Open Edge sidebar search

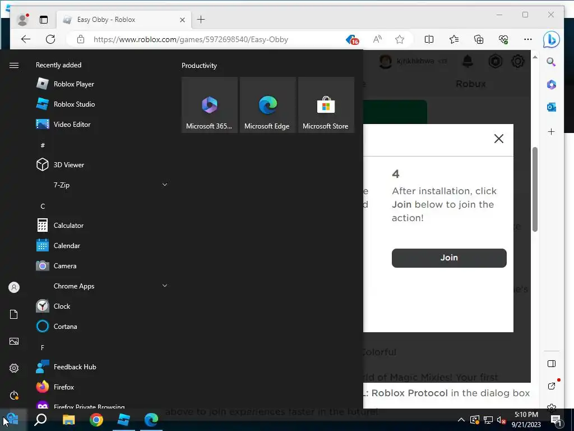click(x=552, y=62)
